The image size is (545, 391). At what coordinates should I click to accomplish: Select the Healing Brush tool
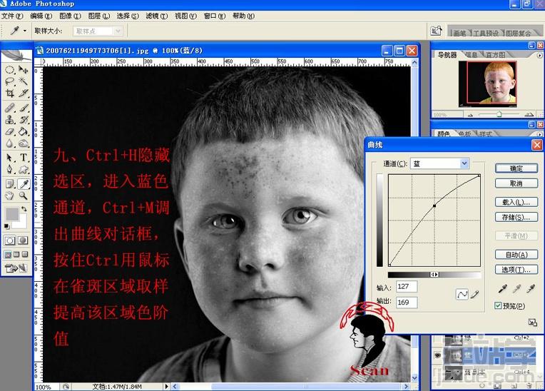[10, 108]
